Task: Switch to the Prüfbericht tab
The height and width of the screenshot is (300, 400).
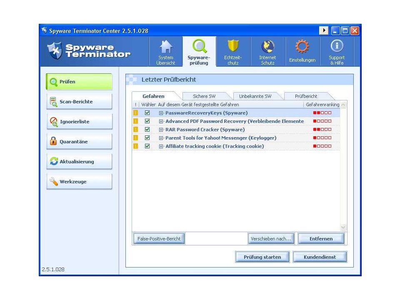Action: [306, 96]
